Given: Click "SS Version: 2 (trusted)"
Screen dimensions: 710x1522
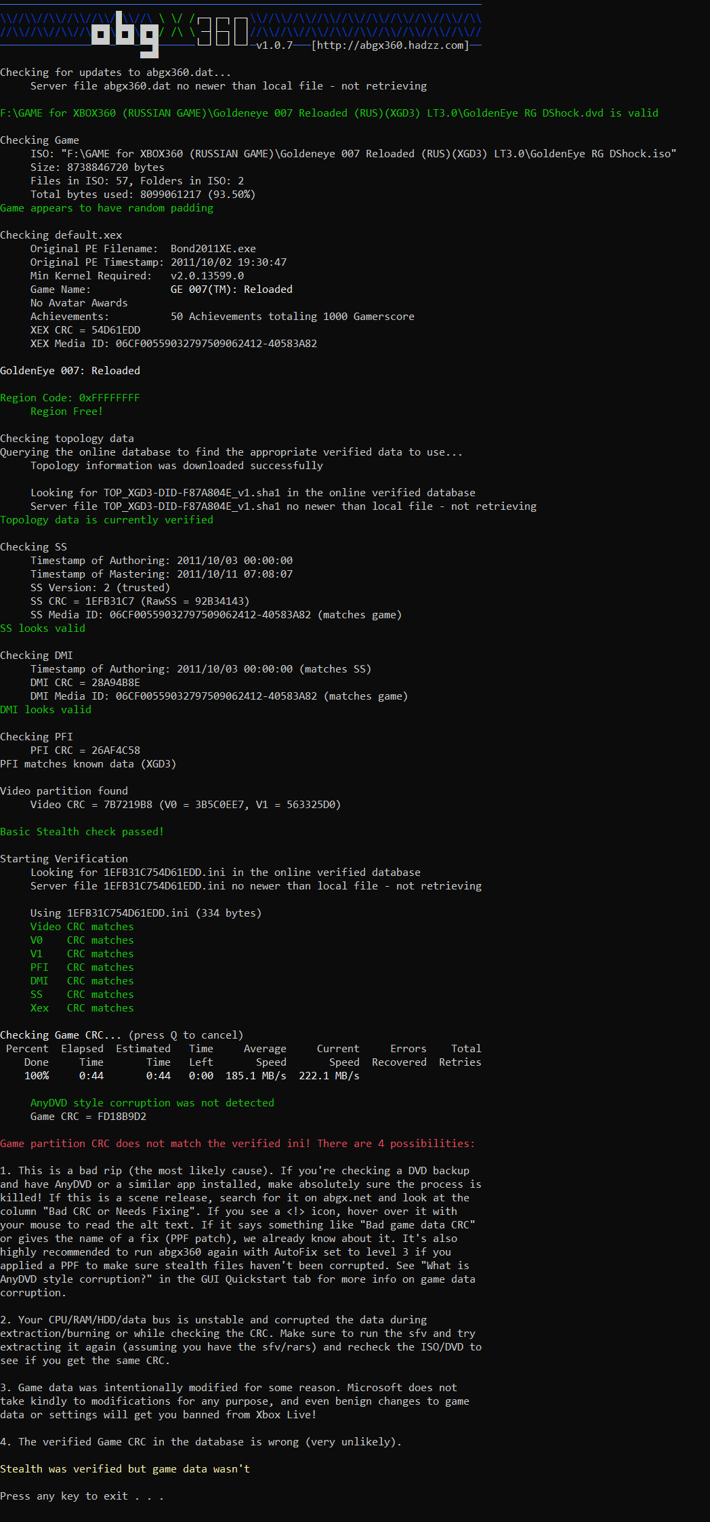Looking at the screenshot, I should coord(100,588).
